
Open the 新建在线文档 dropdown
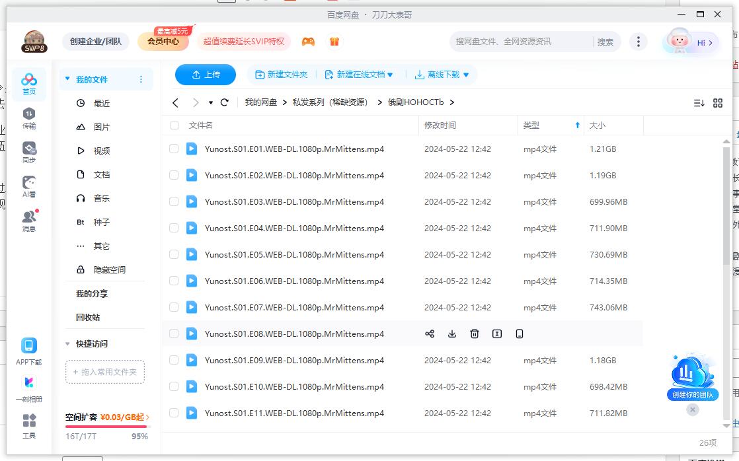click(359, 75)
